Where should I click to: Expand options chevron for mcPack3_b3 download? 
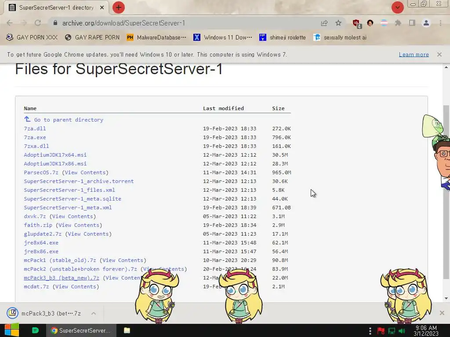click(x=94, y=313)
